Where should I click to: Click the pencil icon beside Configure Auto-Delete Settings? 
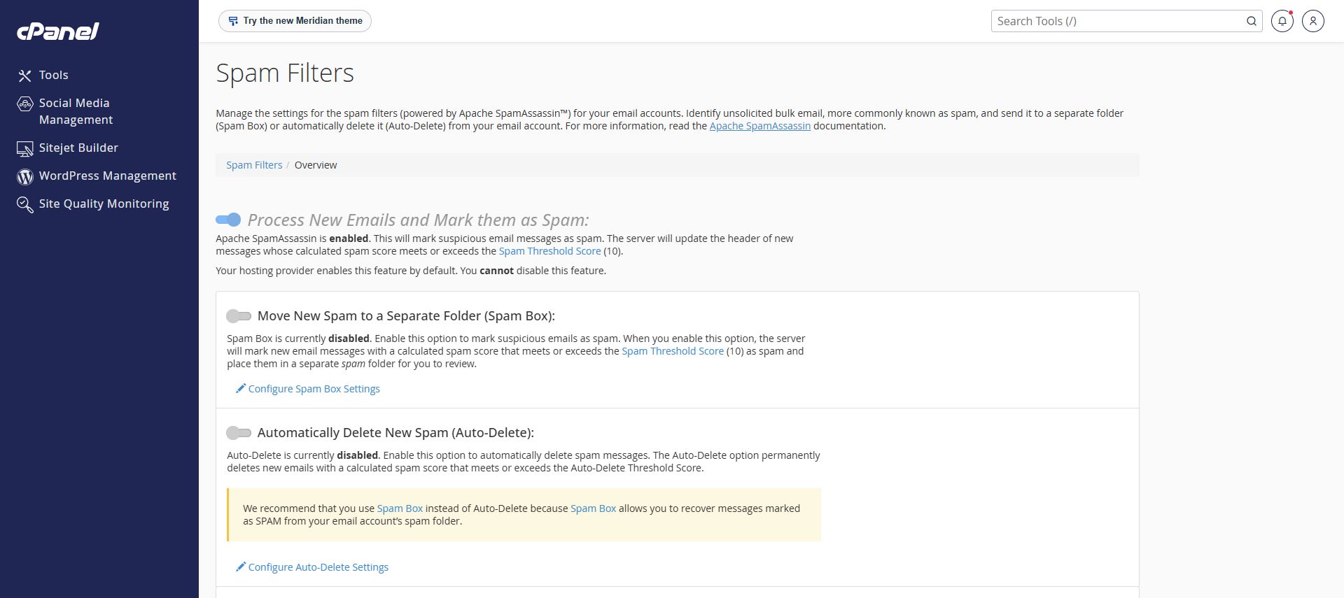241,567
